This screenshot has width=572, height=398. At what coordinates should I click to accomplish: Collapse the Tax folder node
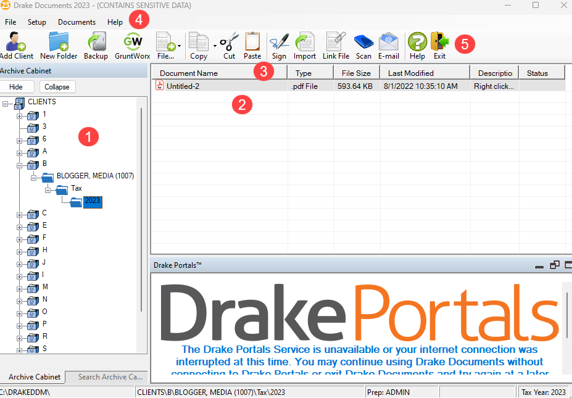coord(48,191)
